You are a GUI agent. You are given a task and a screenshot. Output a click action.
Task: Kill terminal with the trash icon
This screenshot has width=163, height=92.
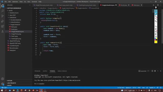(155, 71)
